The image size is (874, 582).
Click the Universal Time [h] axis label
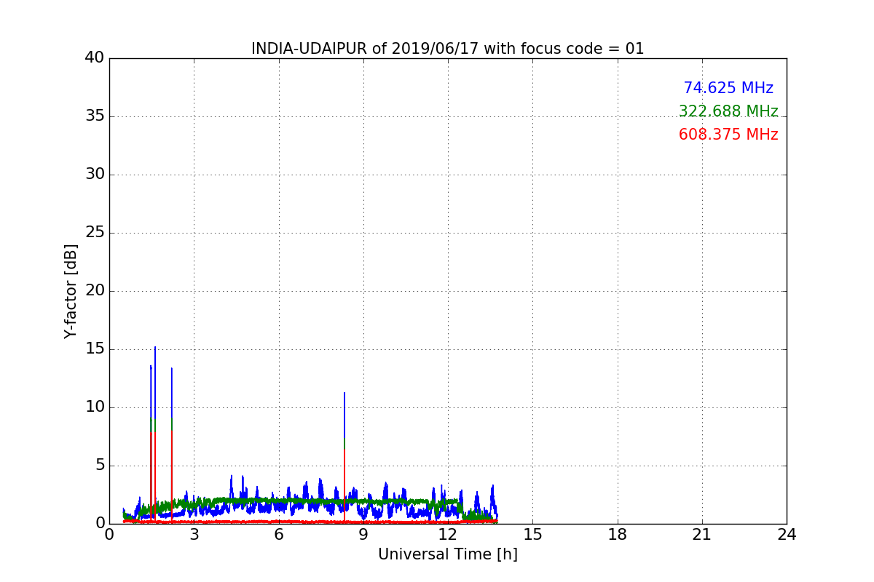click(x=447, y=554)
